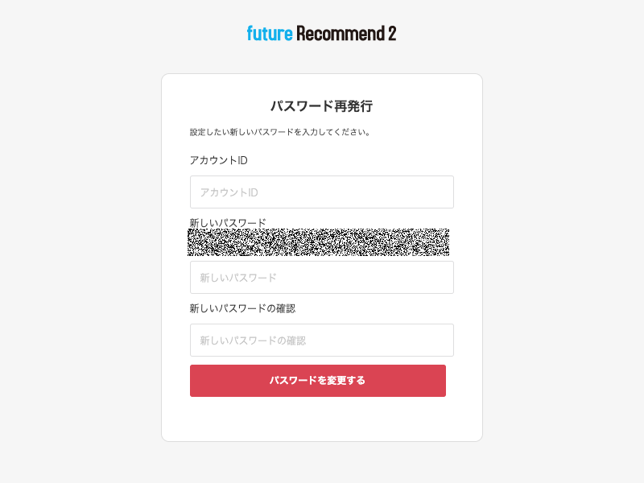Click the noisy obscured strip below 新しいパスワード label

point(318,242)
